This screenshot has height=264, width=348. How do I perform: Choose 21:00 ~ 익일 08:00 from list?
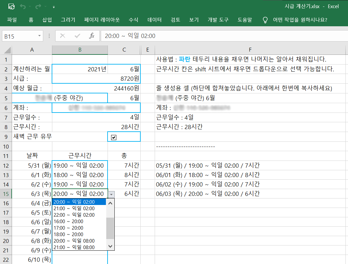(79, 247)
